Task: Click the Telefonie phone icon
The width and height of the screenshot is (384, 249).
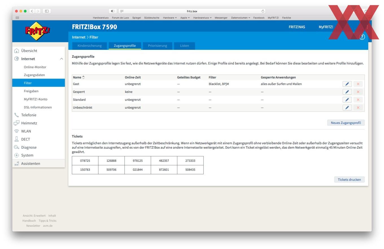Action: (x=17, y=115)
